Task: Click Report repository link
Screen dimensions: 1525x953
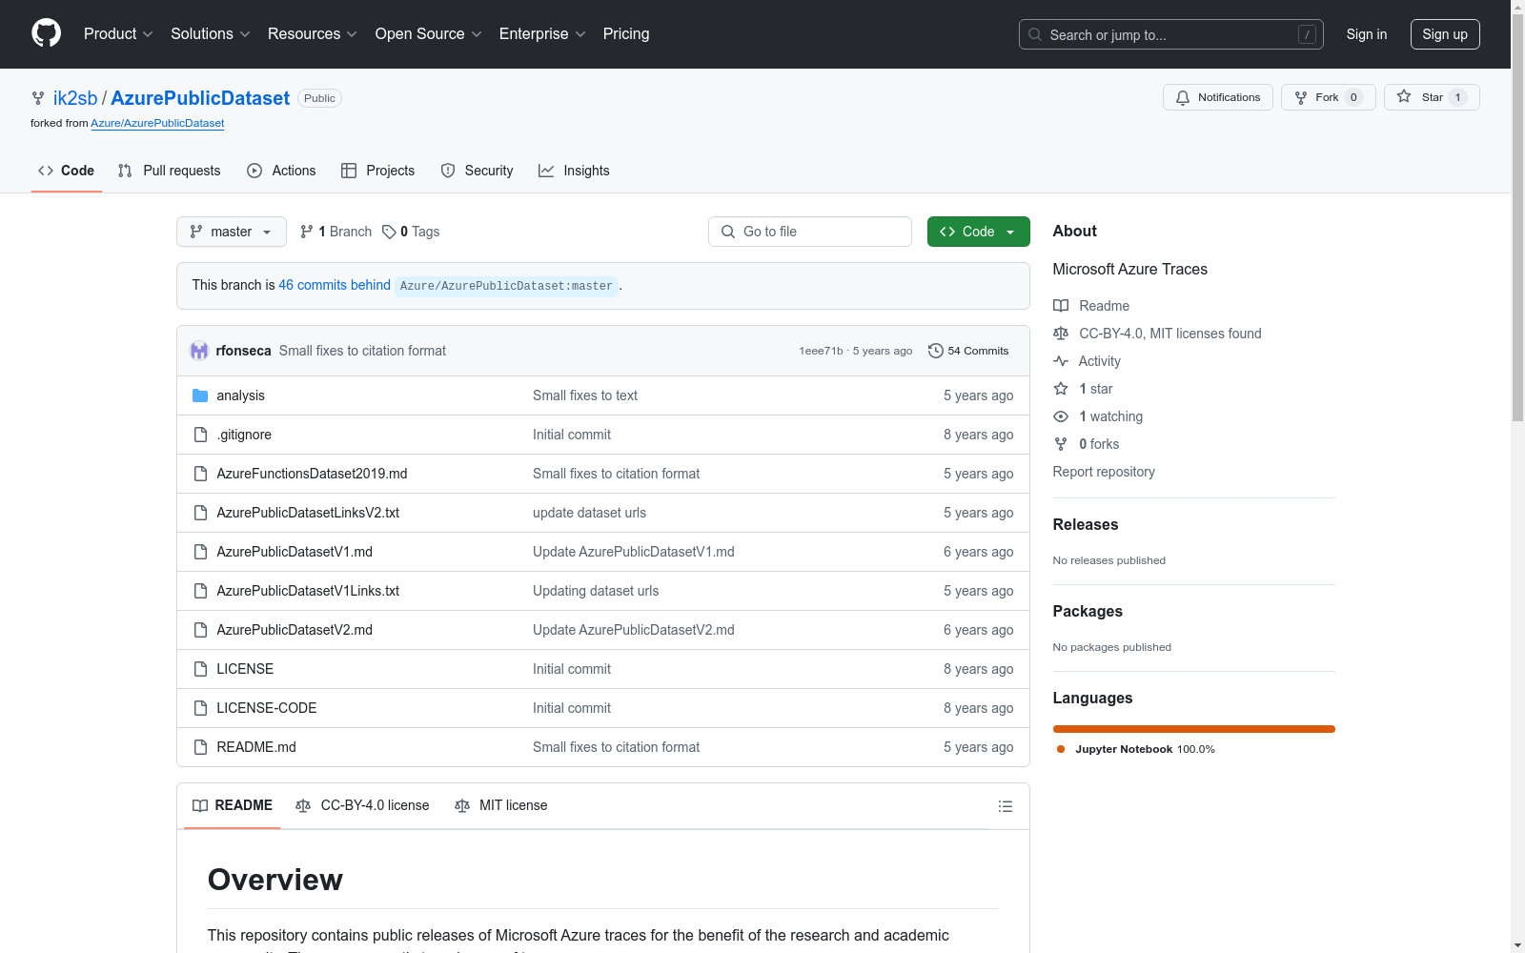Action: [x=1104, y=472]
